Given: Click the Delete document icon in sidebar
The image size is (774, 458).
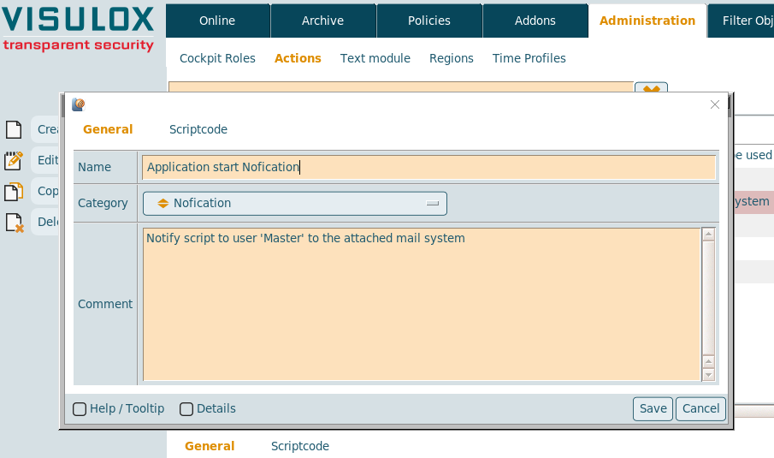Looking at the screenshot, I should (x=14, y=223).
